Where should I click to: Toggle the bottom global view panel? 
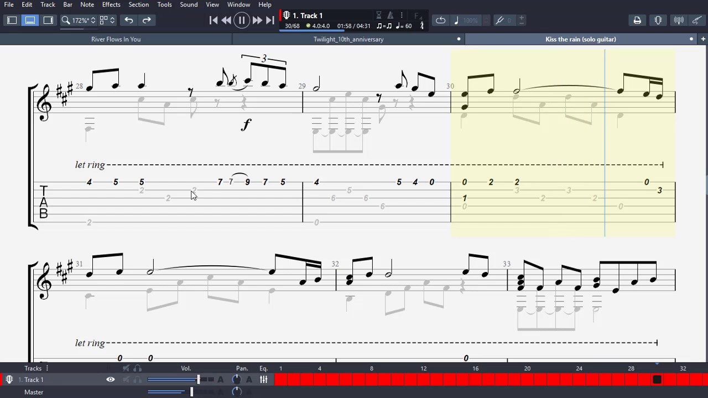[x=30, y=20]
